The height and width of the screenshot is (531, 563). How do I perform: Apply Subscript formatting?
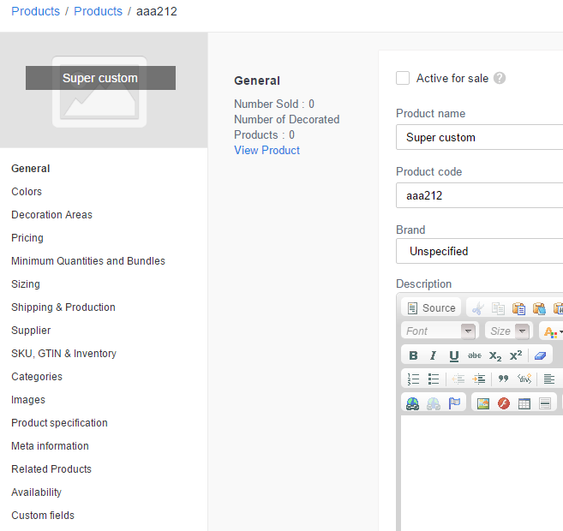click(495, 355)
